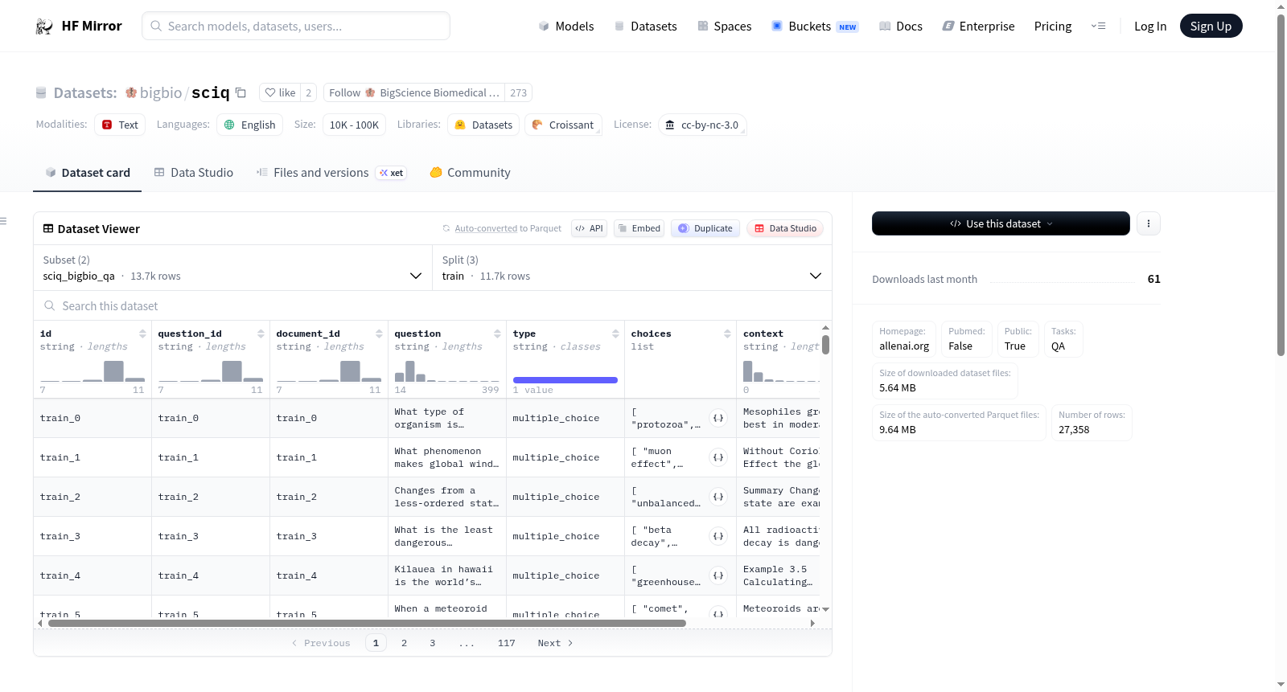Click the Auto-converted to Parquet link

point(508,228)
